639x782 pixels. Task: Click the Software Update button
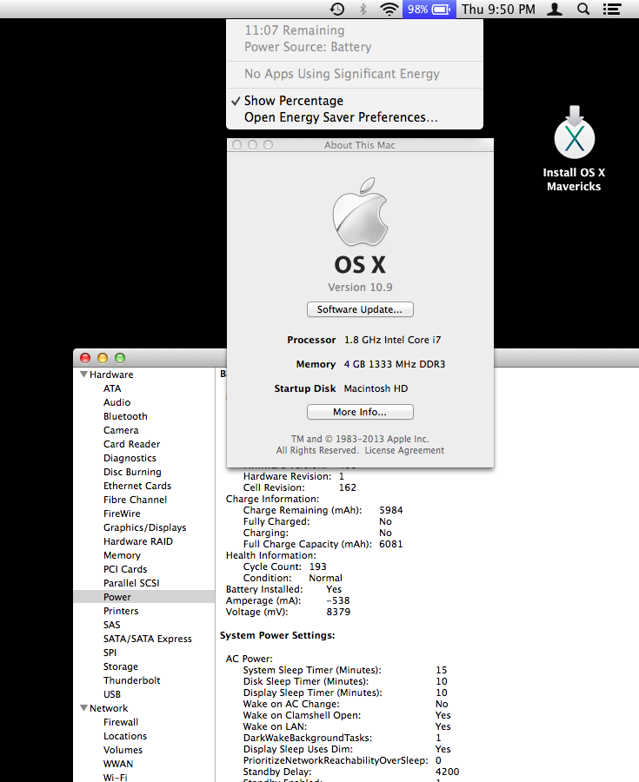(x=360, y=309)
